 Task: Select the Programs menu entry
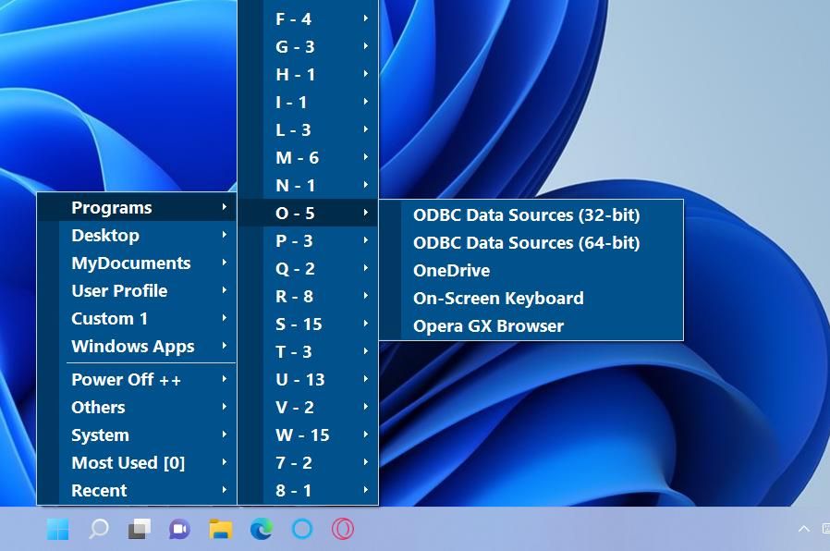[137, 207]
